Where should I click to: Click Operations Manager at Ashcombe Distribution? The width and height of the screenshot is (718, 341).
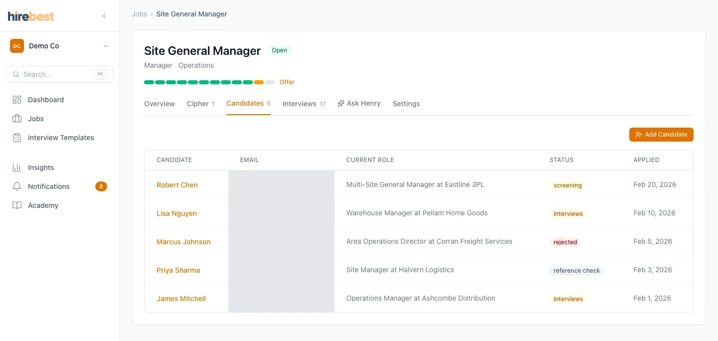pos(421,298)
